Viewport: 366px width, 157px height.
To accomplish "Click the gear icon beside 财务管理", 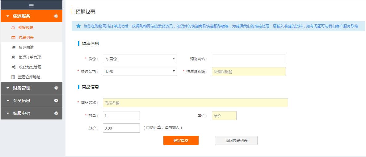I will [x=56, y=88].
